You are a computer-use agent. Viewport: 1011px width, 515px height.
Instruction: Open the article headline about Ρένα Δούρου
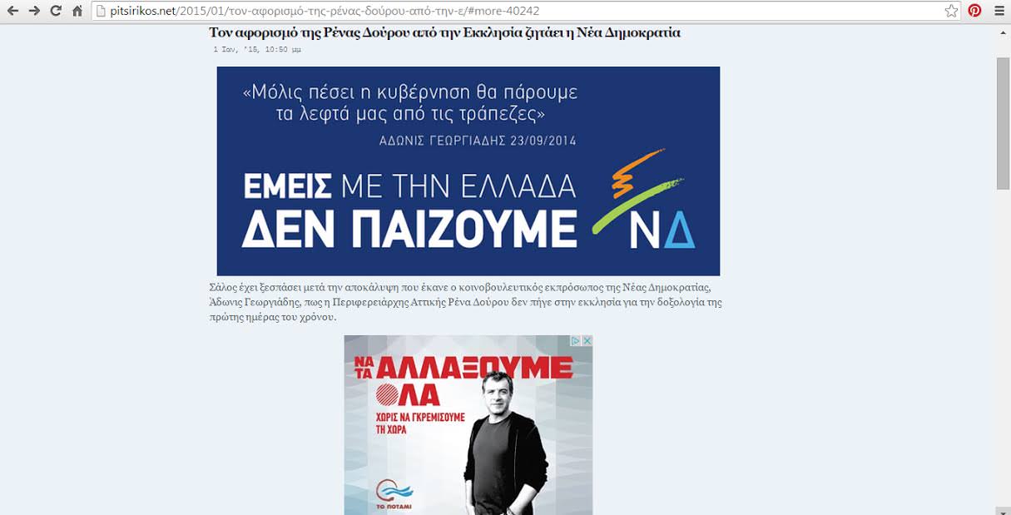tap(445, 32)
